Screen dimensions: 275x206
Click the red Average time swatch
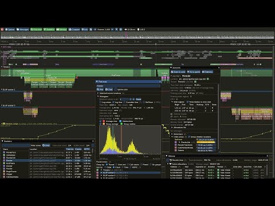(x=104, y=121)
